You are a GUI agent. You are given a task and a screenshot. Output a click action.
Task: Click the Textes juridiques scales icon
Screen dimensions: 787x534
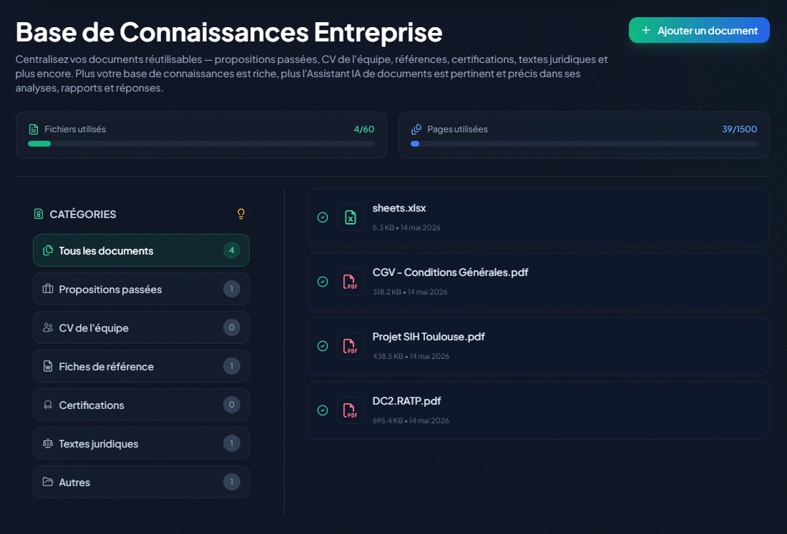48,443
